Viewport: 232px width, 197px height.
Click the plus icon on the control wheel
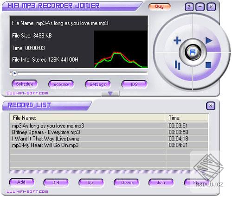(x=177, y=40)
